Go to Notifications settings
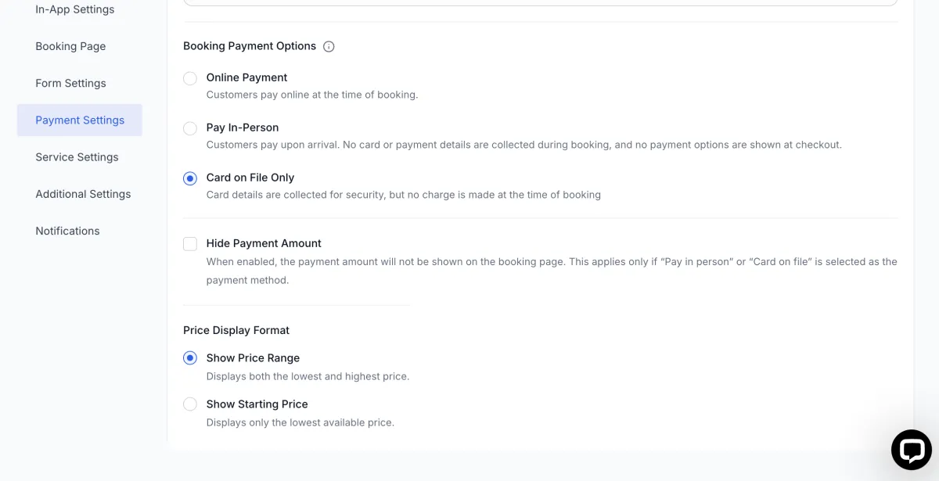The width and height of the screenshot is (939, 481). coord(67,231)
